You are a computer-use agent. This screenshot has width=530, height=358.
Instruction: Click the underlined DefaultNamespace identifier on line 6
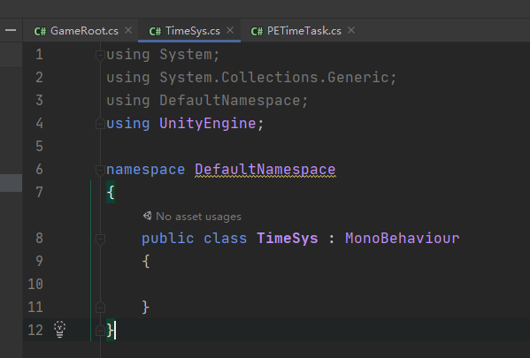click(x=265, y=169)
